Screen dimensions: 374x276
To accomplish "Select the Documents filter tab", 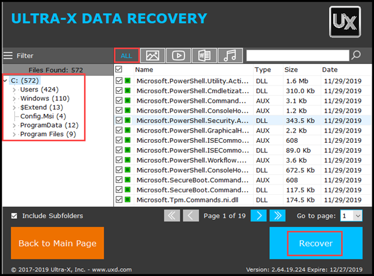I will point(204,56).
